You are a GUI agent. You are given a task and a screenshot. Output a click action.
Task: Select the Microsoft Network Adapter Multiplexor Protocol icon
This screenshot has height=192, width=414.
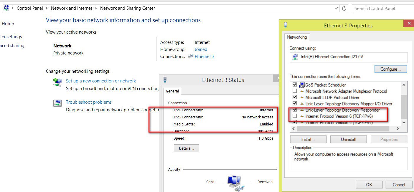coord(302,91)
